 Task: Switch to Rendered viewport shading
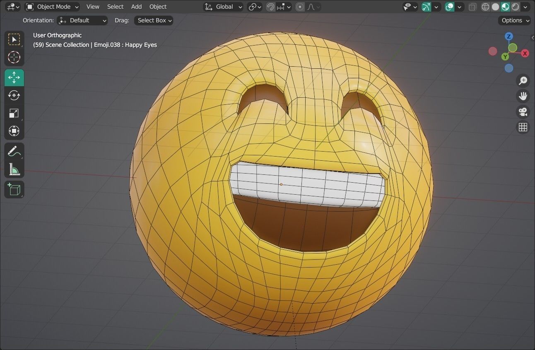click(x=516, y=7)
